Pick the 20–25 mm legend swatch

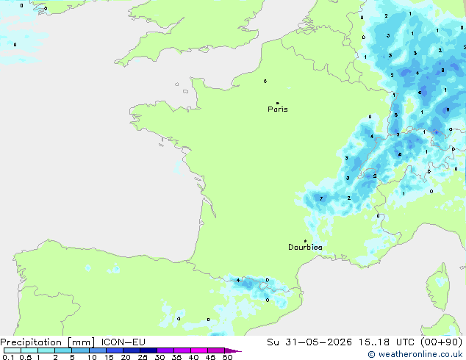pos(132,350)
